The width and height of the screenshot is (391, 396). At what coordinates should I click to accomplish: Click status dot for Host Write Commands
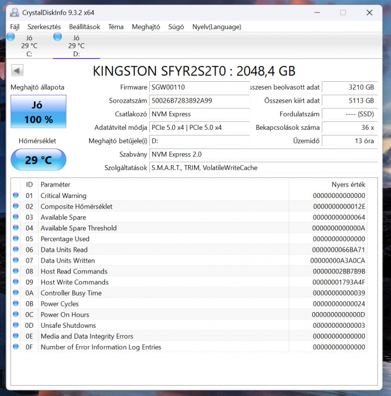click(x=16, y=282)
